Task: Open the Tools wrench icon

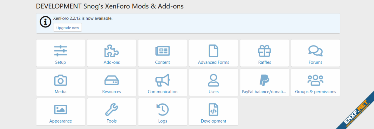Action: (112, 109)
